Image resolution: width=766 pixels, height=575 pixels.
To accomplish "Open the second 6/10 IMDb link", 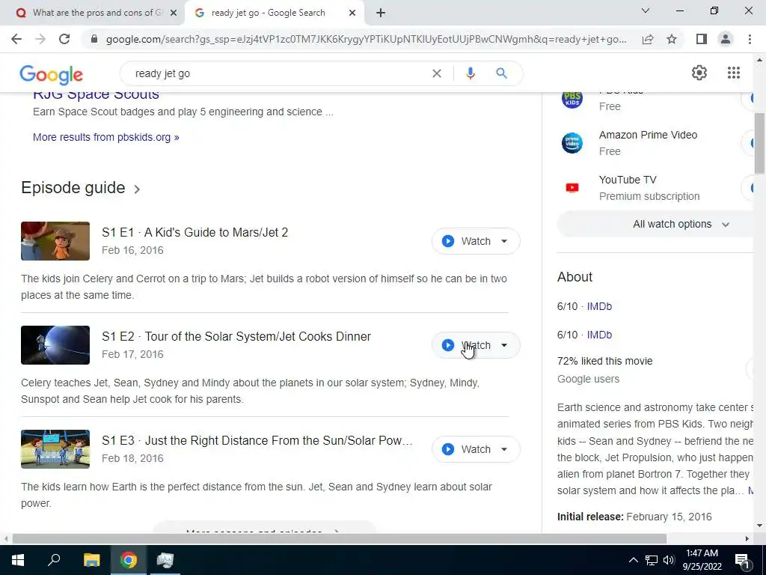I will 599,335.
